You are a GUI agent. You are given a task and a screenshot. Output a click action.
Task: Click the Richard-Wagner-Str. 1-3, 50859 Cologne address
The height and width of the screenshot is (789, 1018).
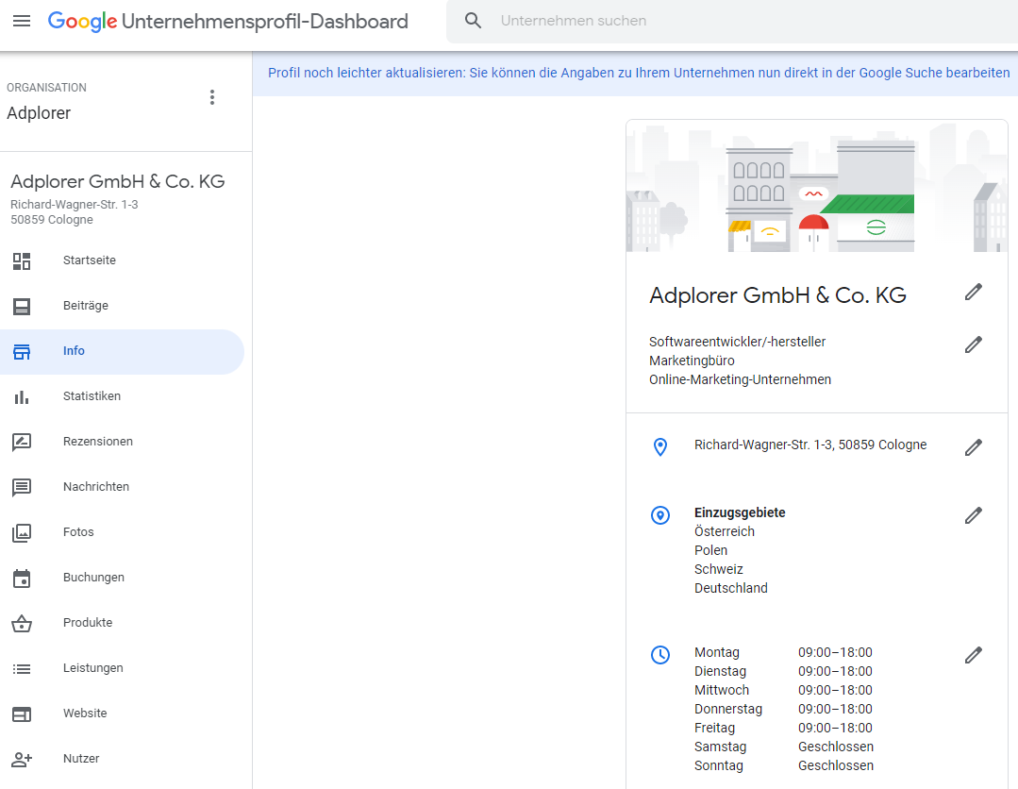point(810,445)
